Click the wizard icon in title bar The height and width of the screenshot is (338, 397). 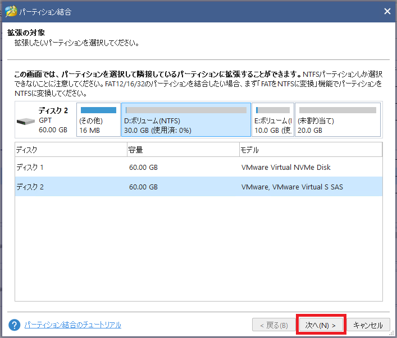(11, 11)
